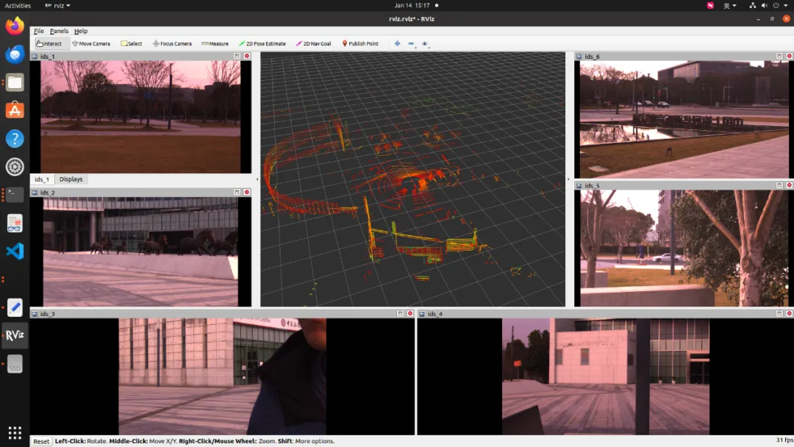The image size is (794, 447).
Task: Float the ids_1 camera panel
Action: click(237, 56)
